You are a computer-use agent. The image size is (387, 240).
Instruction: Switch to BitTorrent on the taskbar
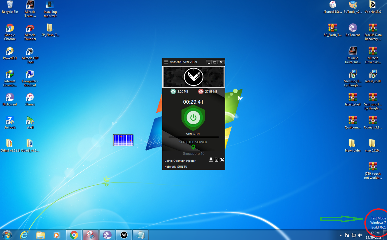pos(107,235)
